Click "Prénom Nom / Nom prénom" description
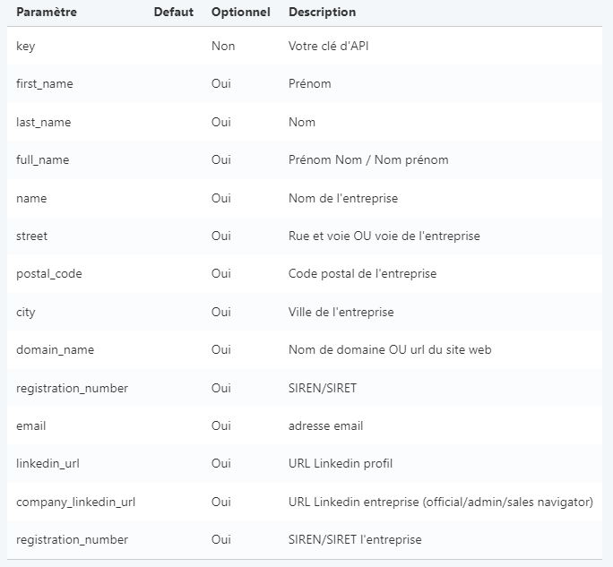This screenshot has width=613, height=567. (x=368, y=160)
